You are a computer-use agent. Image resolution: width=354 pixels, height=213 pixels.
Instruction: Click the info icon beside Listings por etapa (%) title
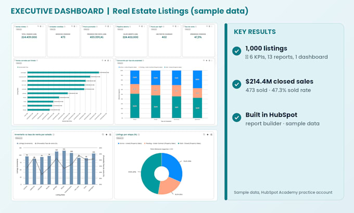[x=138, y=134]
